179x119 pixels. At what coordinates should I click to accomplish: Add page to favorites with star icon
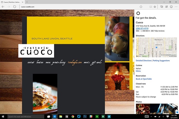tap(155, 7)
